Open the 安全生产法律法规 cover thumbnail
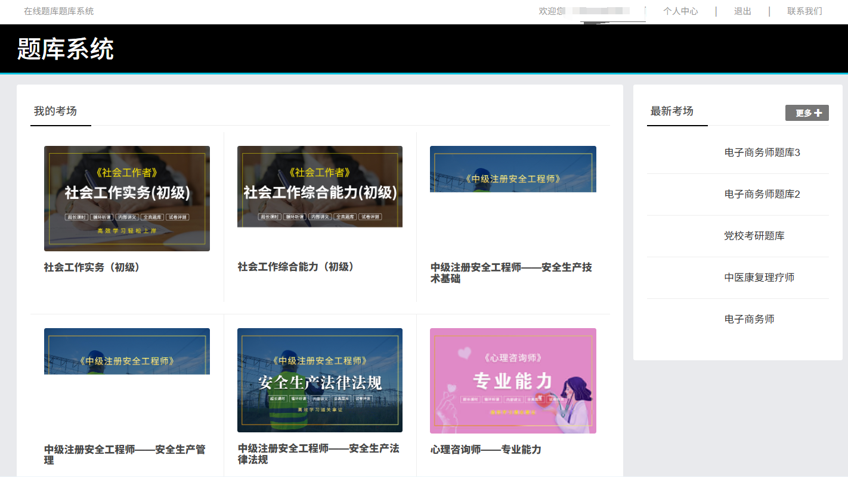 pyautogui.click(x=320, y=380)
